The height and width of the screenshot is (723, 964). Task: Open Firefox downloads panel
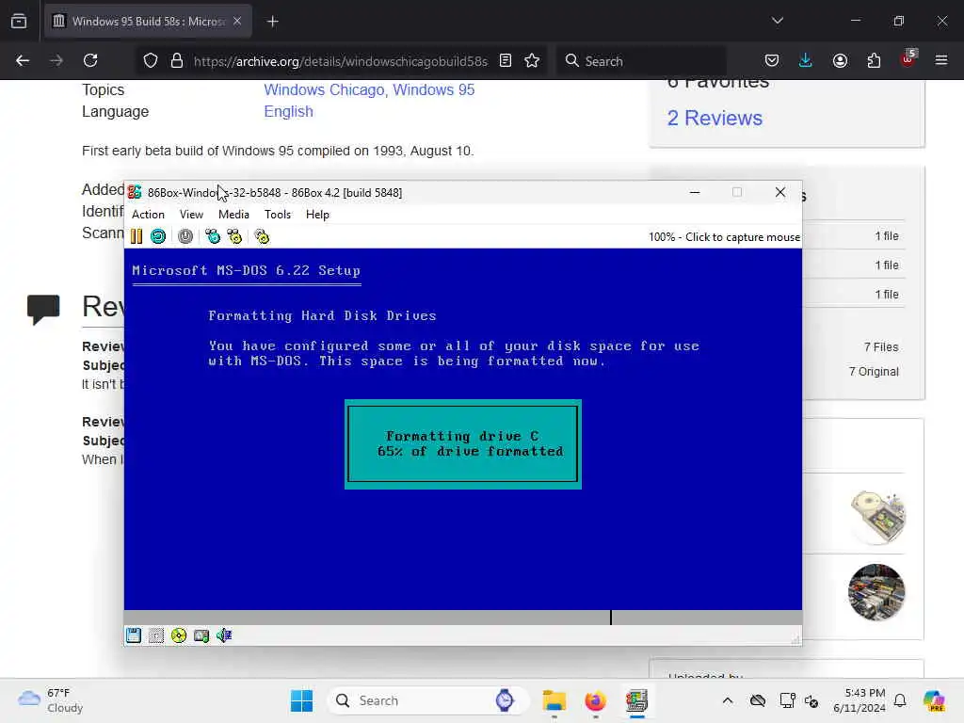click(806, 61)
